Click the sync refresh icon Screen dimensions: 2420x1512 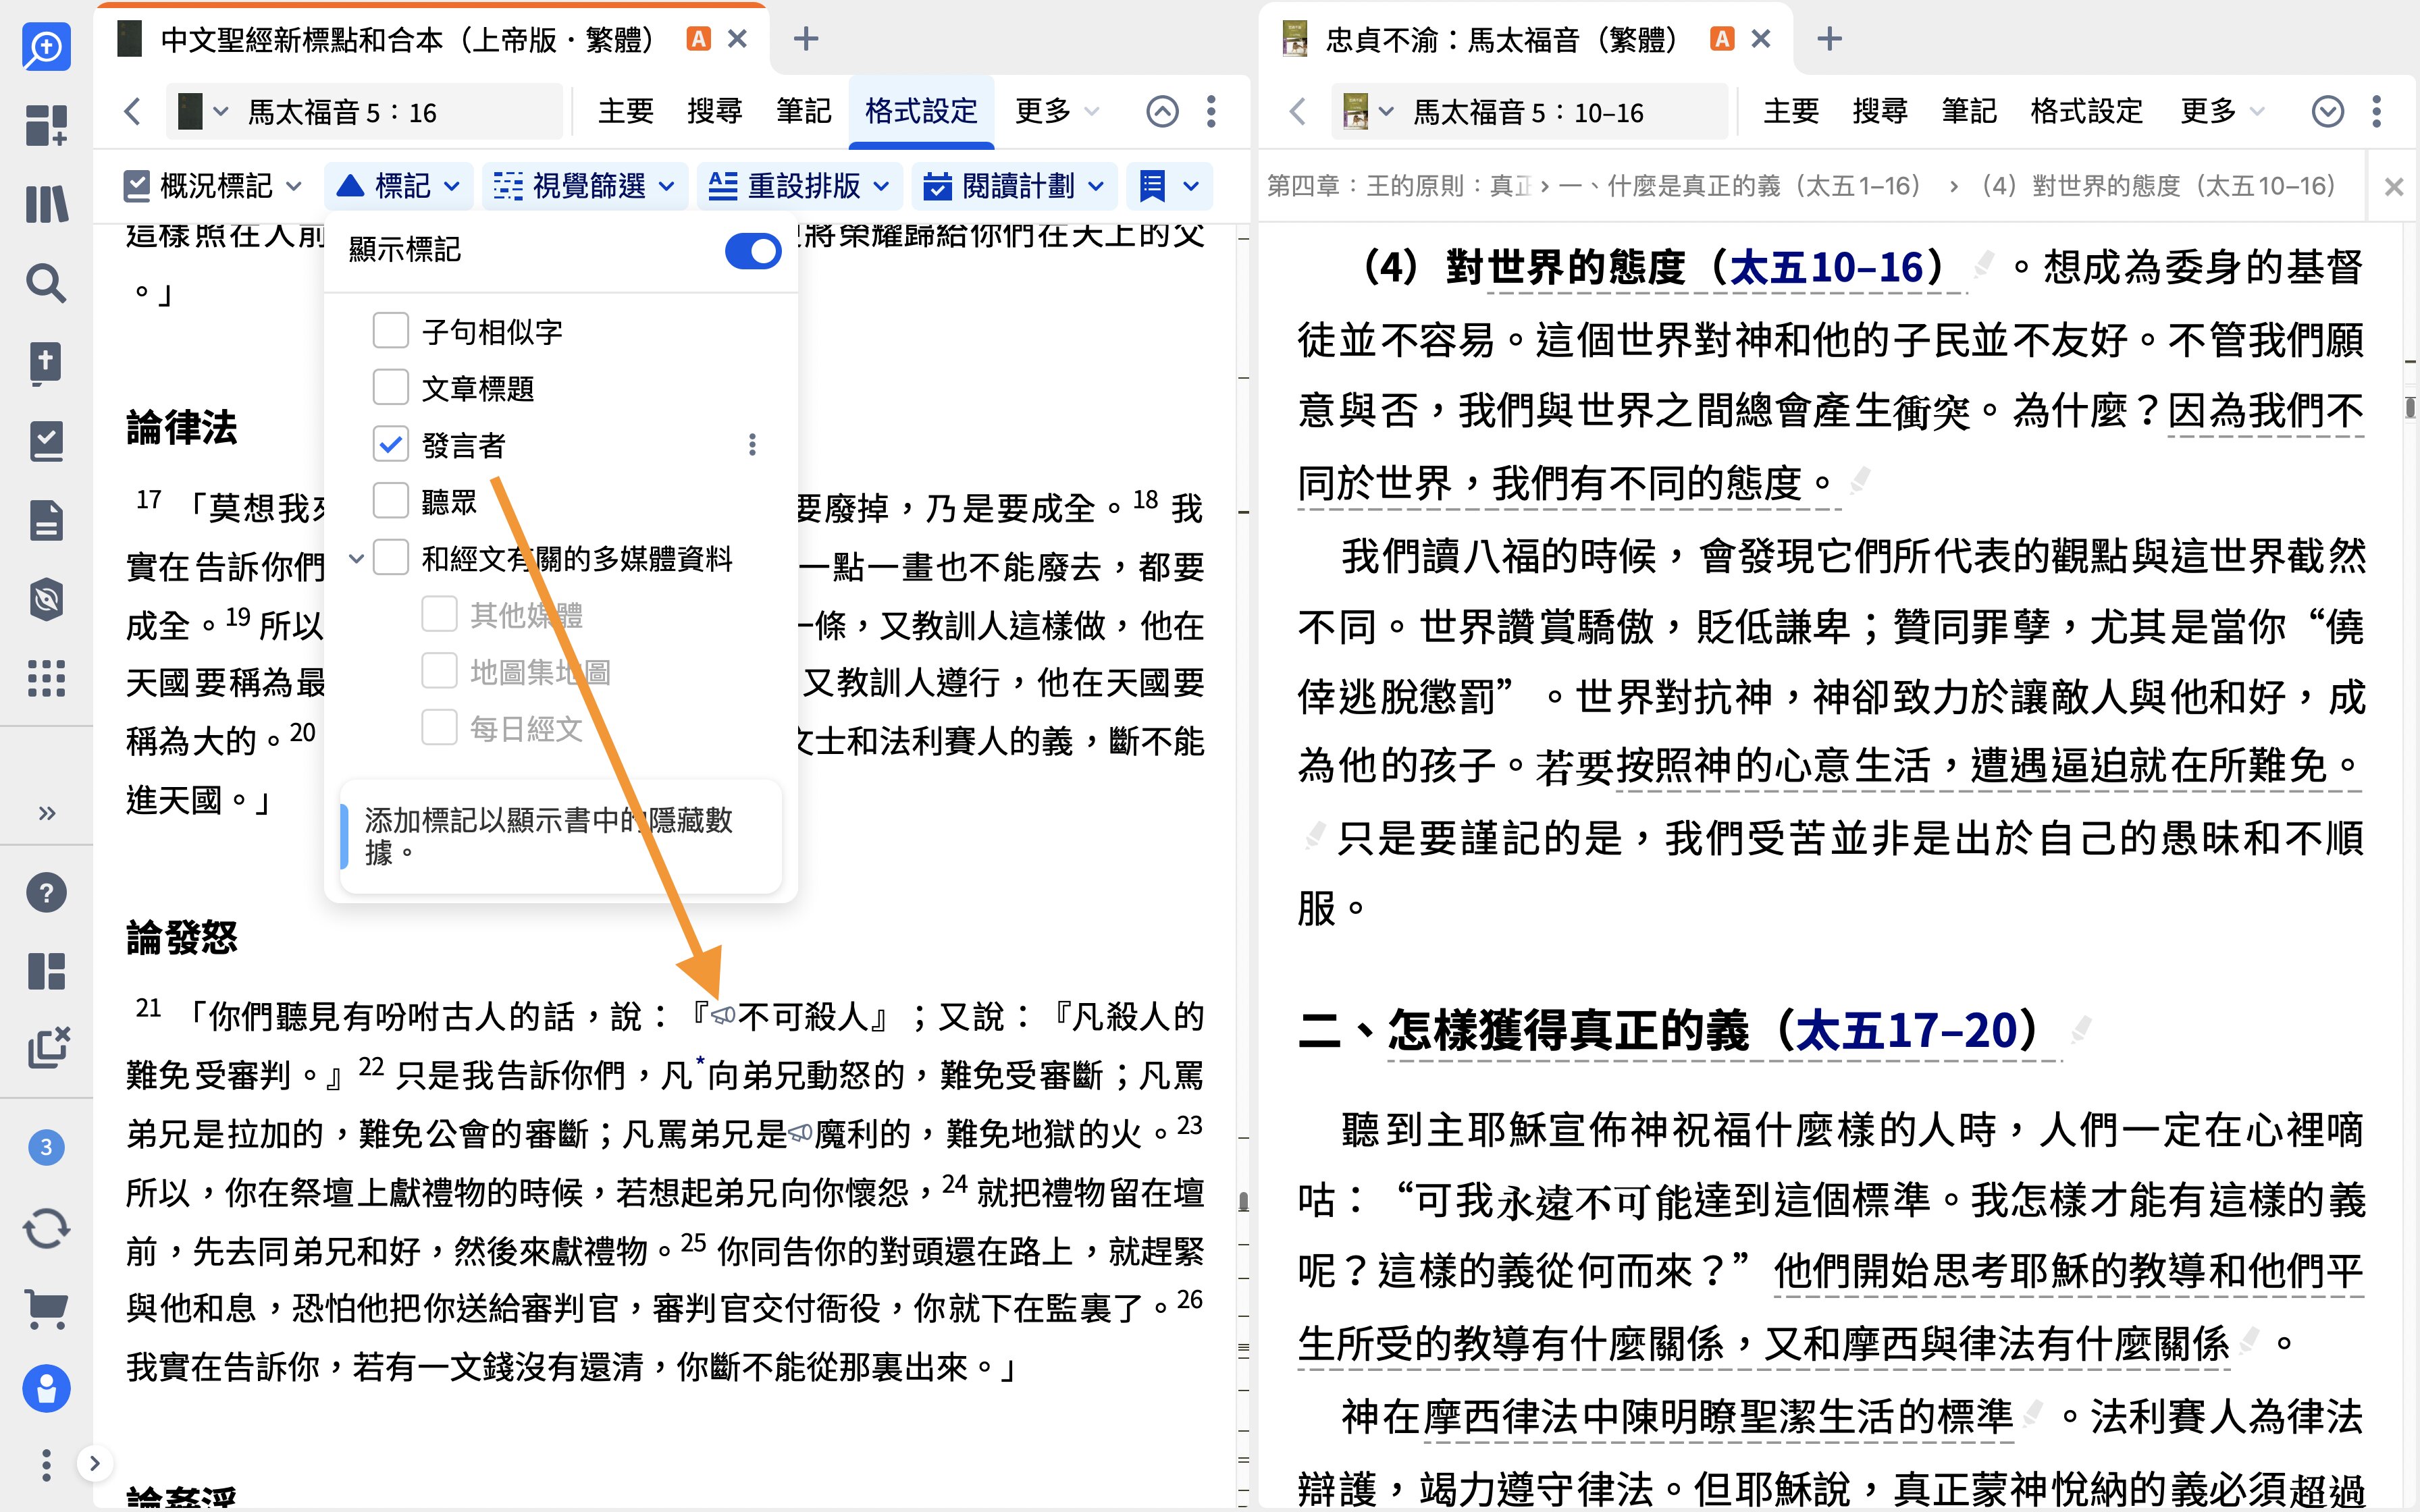click(x=46, y=1228)
